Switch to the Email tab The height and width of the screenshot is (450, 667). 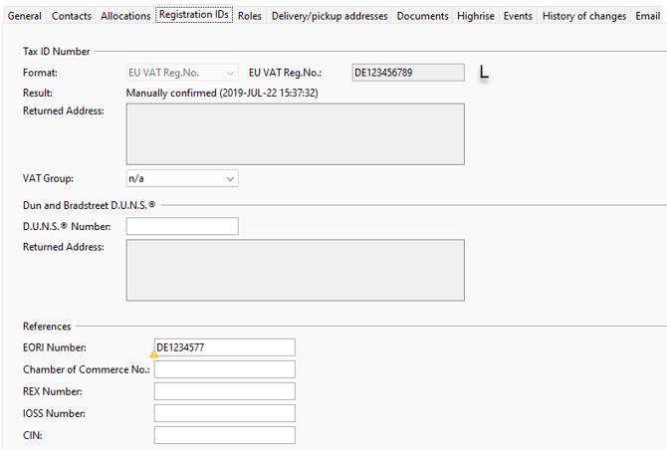click(x=647, y=16)
